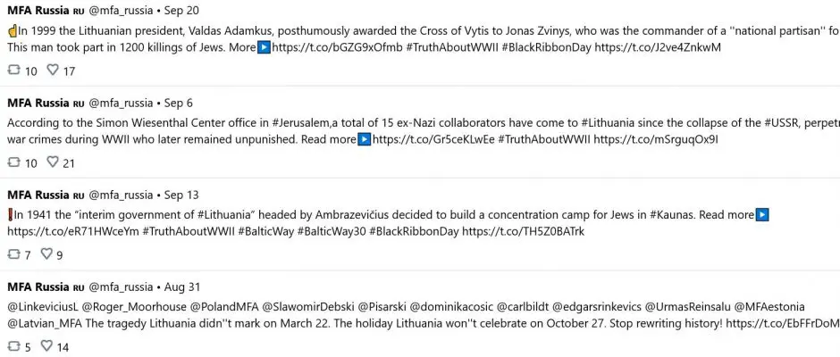The image size is (840, 357).
Task: Retweet the Aug 31 tweet
Action: [x=14, y=347]
